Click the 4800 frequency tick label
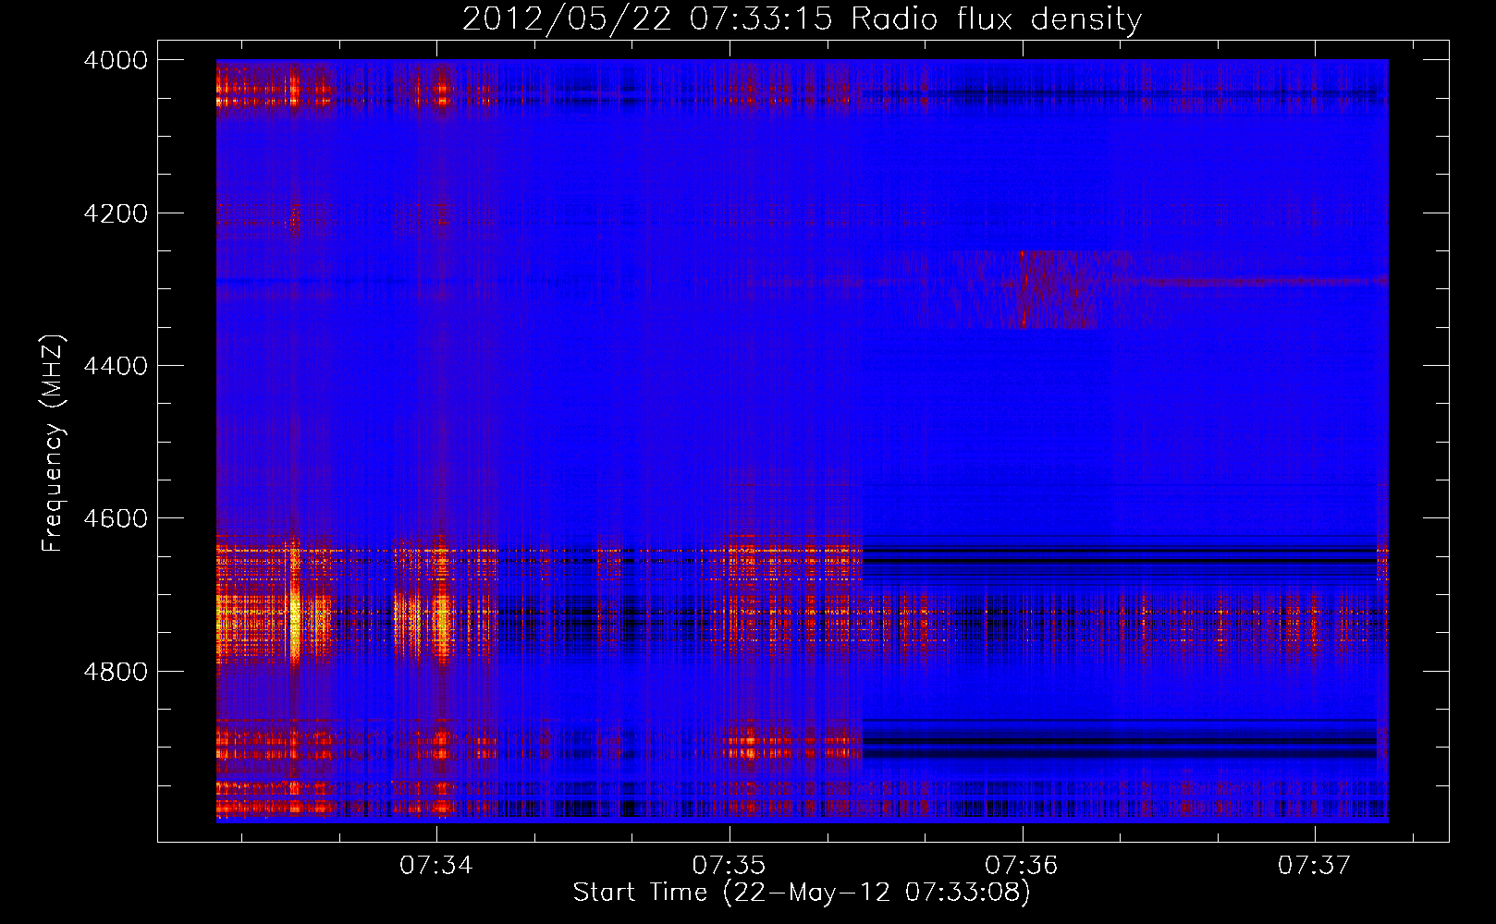 pos(115,672)
